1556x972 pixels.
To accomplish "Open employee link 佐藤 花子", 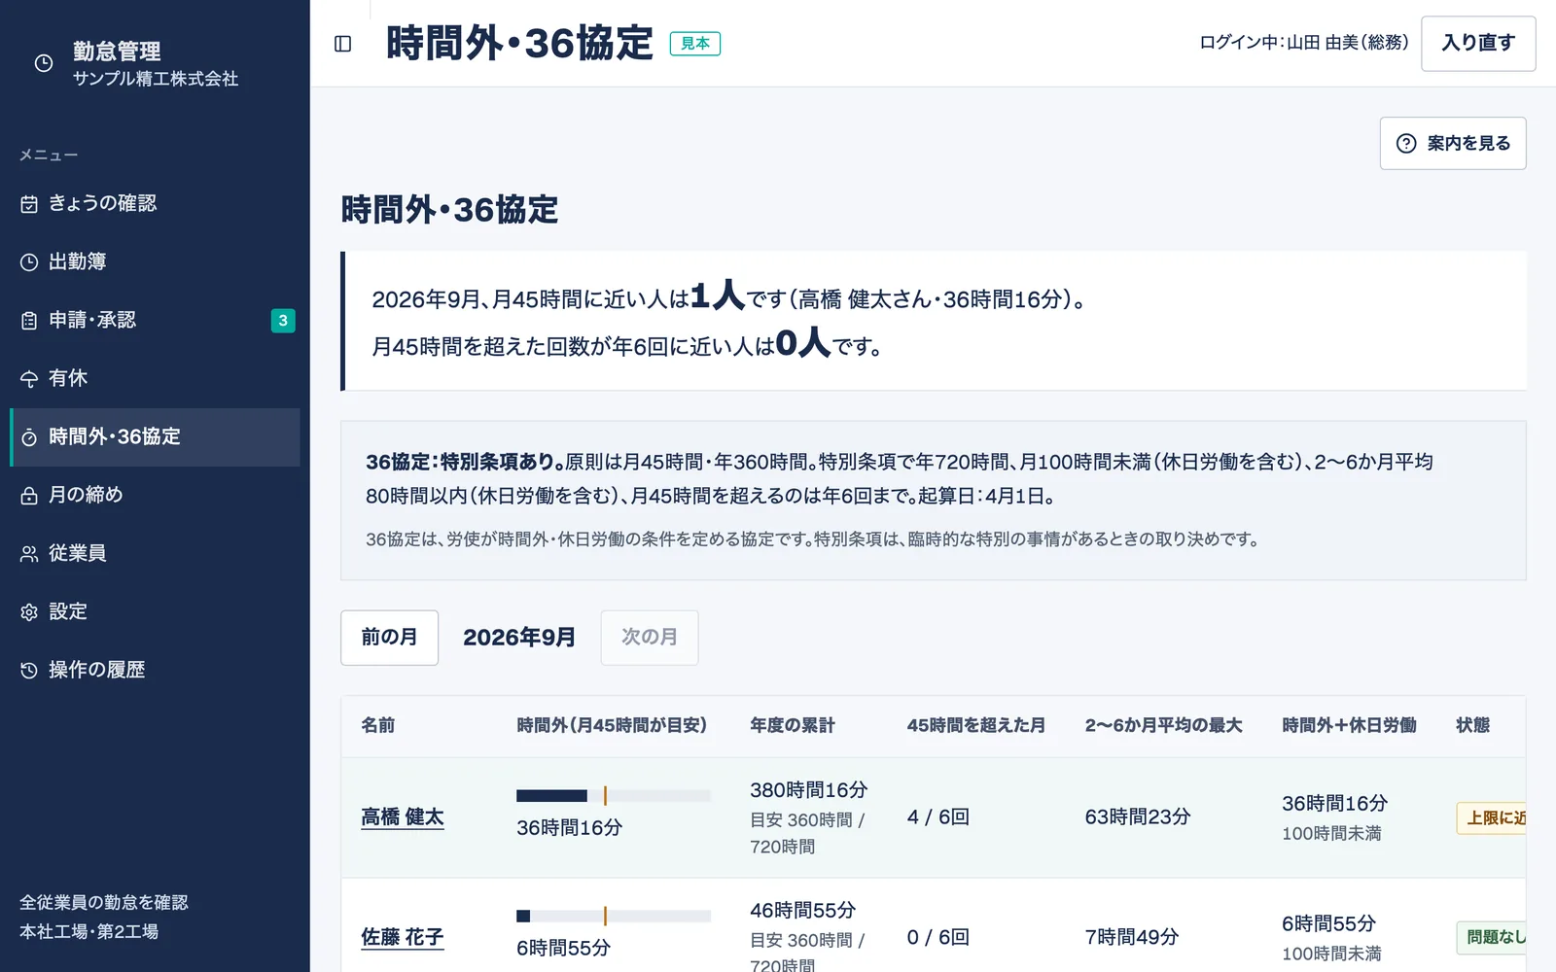I will coord(403,938).
